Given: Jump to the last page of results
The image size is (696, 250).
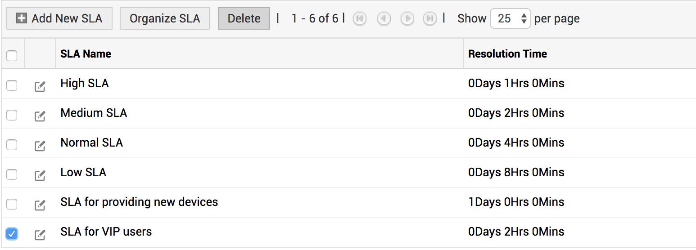Looking at the screenshot, I should (x=430, y=18).
